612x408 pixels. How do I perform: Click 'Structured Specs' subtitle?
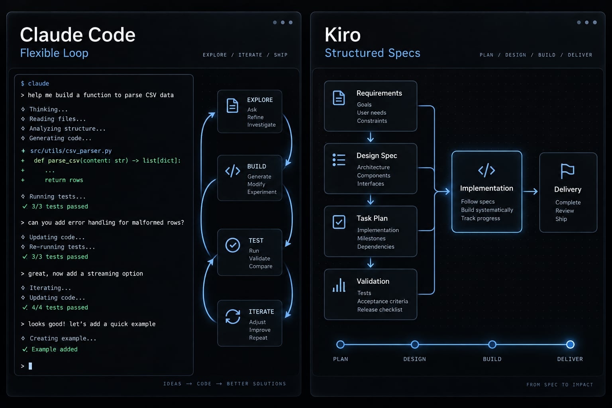373,53
